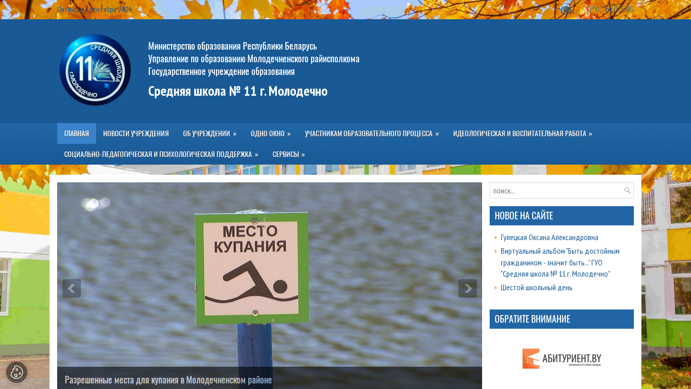Viewport: 691px width, 389px height.
Task: Select the Главная menu item
Action: point(76,134)
